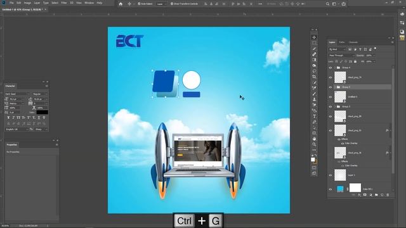Switch to the Channels tab

[353, 42]
